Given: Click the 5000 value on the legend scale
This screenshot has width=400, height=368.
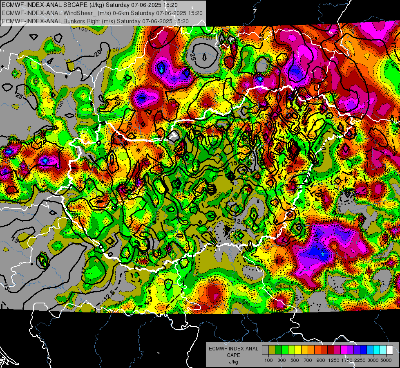Looking at the screenshot, I should coord(386,360).
